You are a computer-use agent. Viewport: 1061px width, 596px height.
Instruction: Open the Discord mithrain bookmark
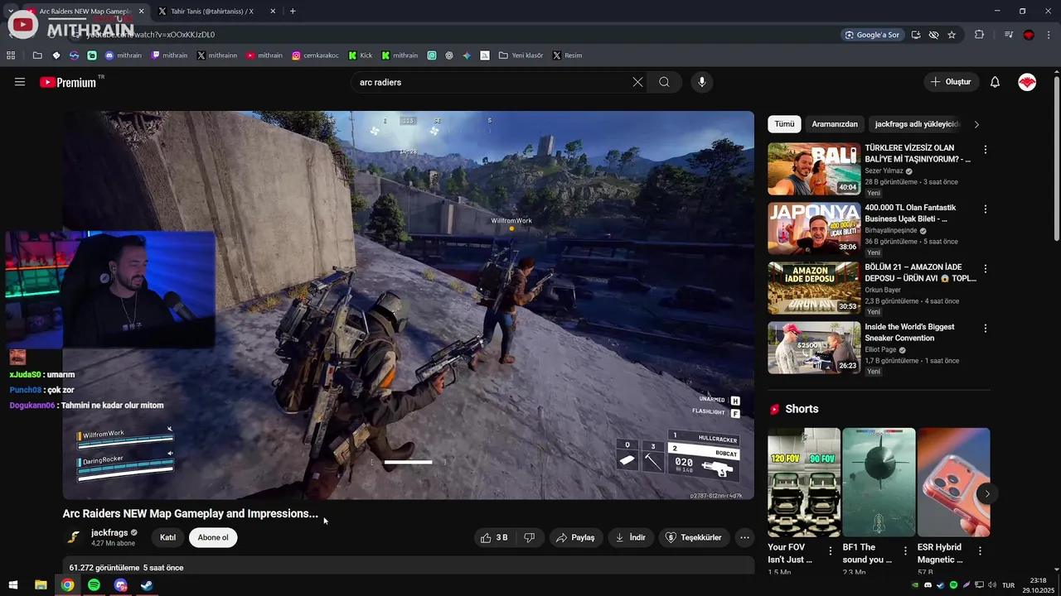coord(123,55)
